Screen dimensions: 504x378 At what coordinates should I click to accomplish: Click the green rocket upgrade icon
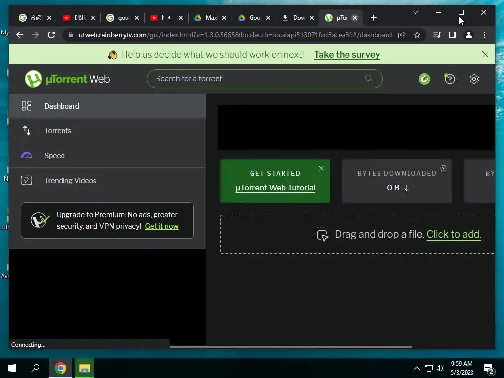(x=424, y=79)
